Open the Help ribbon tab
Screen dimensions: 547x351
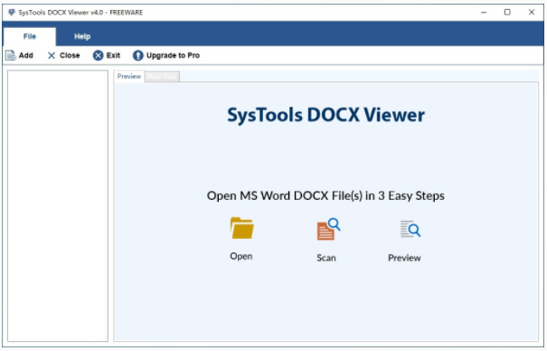pyautogui.click(x=82, y=36)
